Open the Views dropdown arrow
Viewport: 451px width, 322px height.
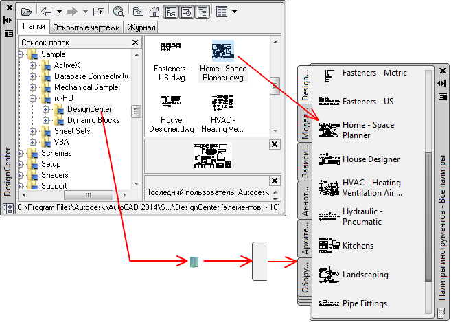(x=234, y=12)
